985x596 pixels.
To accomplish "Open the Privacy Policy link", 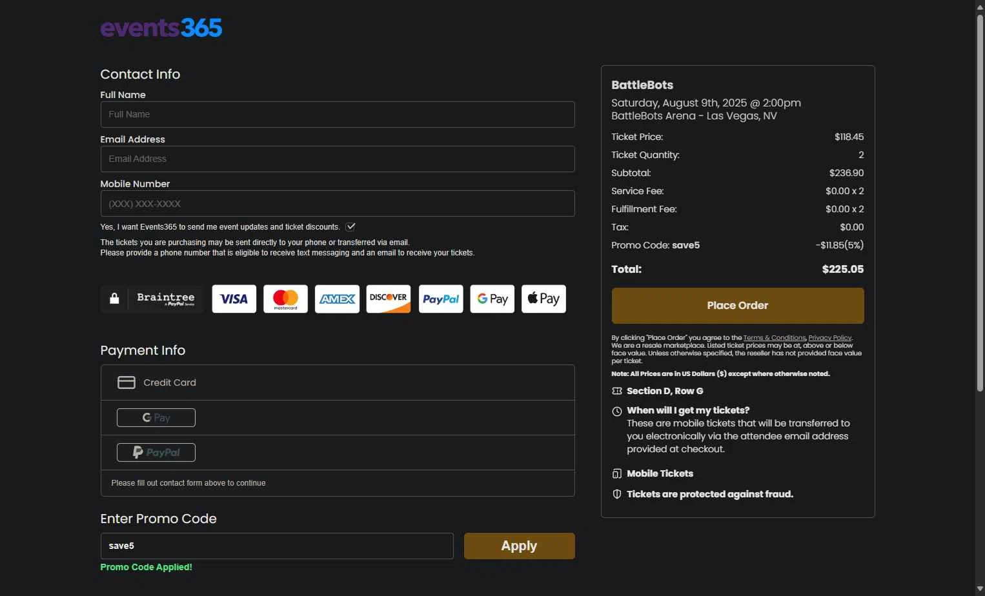I will [x=830, y=338].
